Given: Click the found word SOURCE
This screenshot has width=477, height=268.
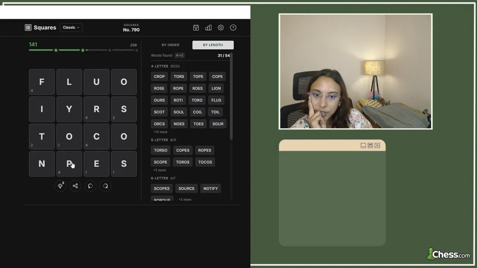Looking at the screenshot, I should click(186, 189).
